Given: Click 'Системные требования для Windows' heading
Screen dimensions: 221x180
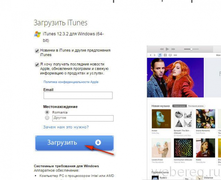Looking at the screenshot, I should 66,166.
